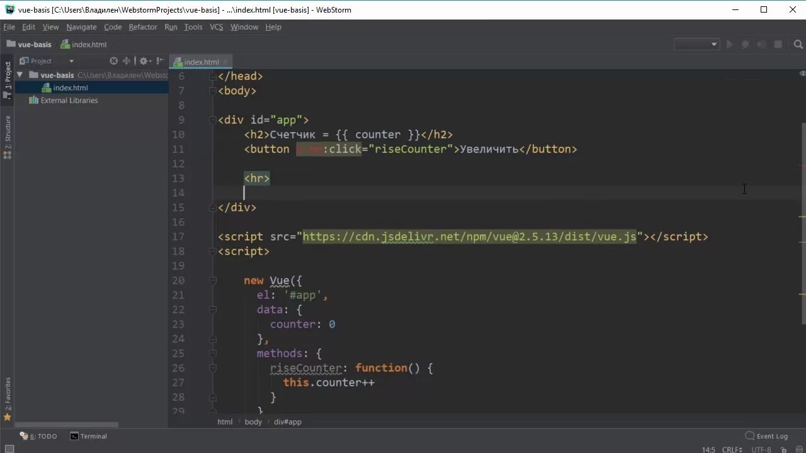Click the run with coverage icon
The height and width of the screenshot is (453, 806).
[762, 44]
